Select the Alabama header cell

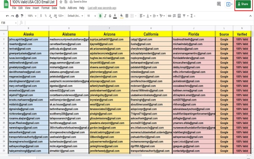click(x=69, y=34)
